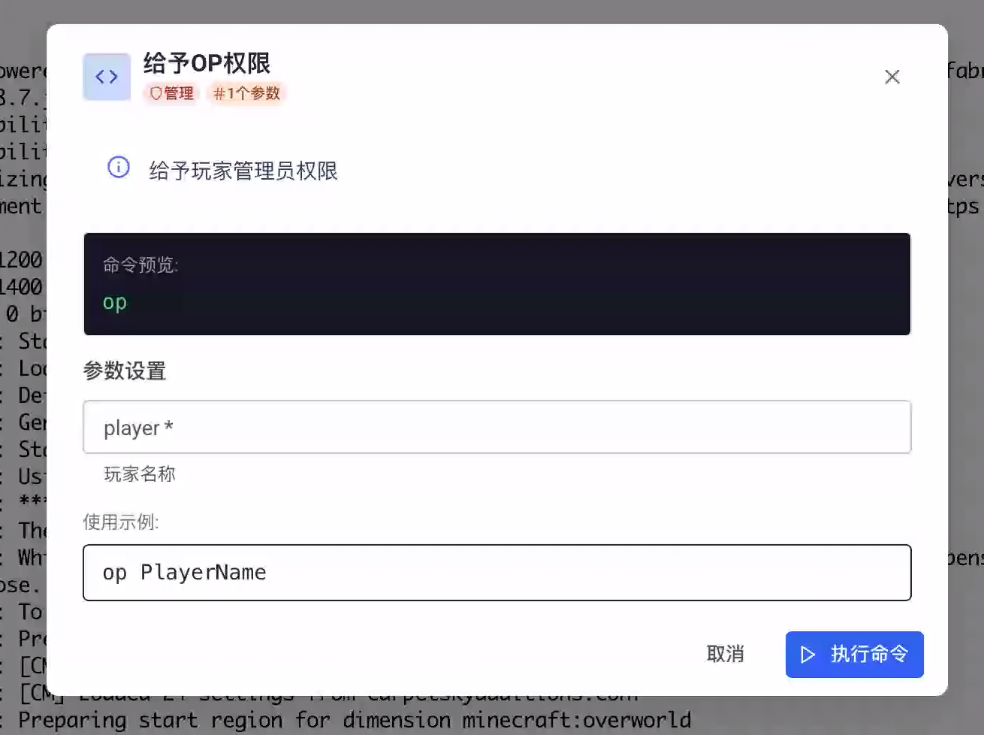This screenshot has height=735, width=984.
Task: Click the Preparing start region console line
Action: [355, 720]
